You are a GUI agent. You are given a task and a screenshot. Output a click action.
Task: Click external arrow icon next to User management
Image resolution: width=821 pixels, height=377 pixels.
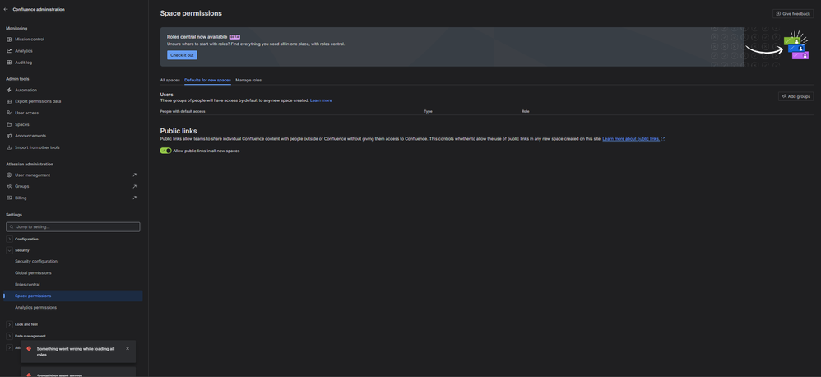coord(135,175)
